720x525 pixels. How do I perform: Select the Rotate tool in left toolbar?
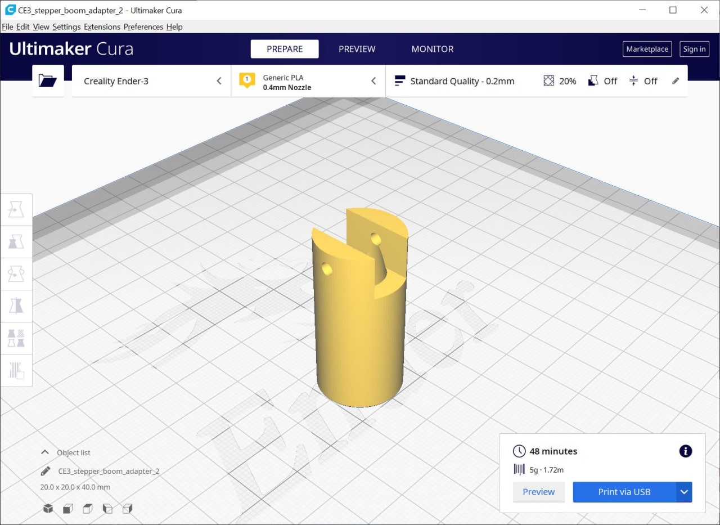(x=16, y=274)
